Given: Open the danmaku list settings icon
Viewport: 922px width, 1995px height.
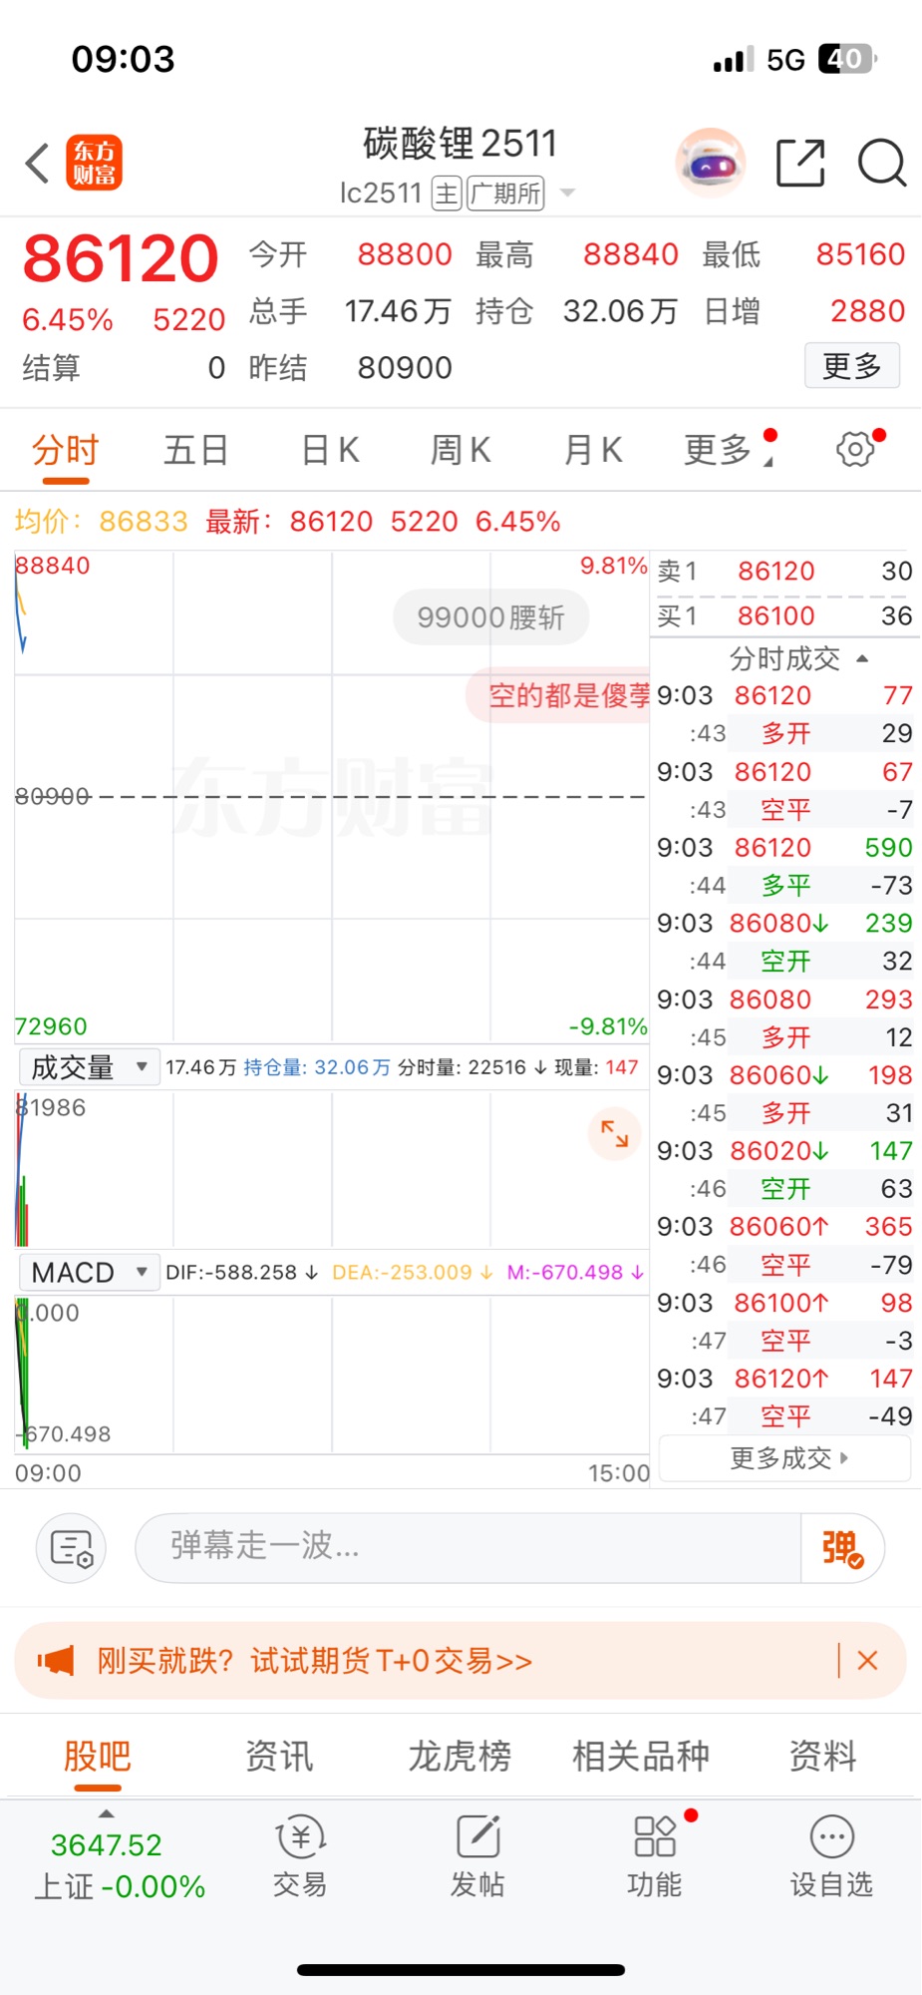Looking at the screenshot, I should 71,1548.
